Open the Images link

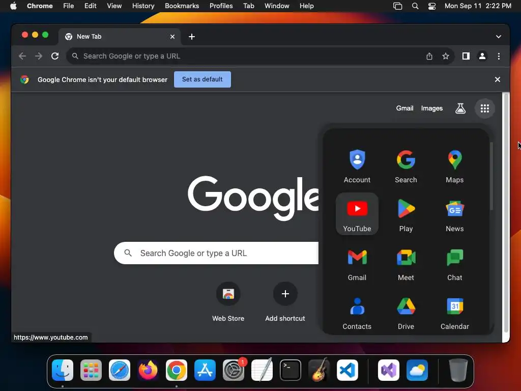(x=431, y=108)
